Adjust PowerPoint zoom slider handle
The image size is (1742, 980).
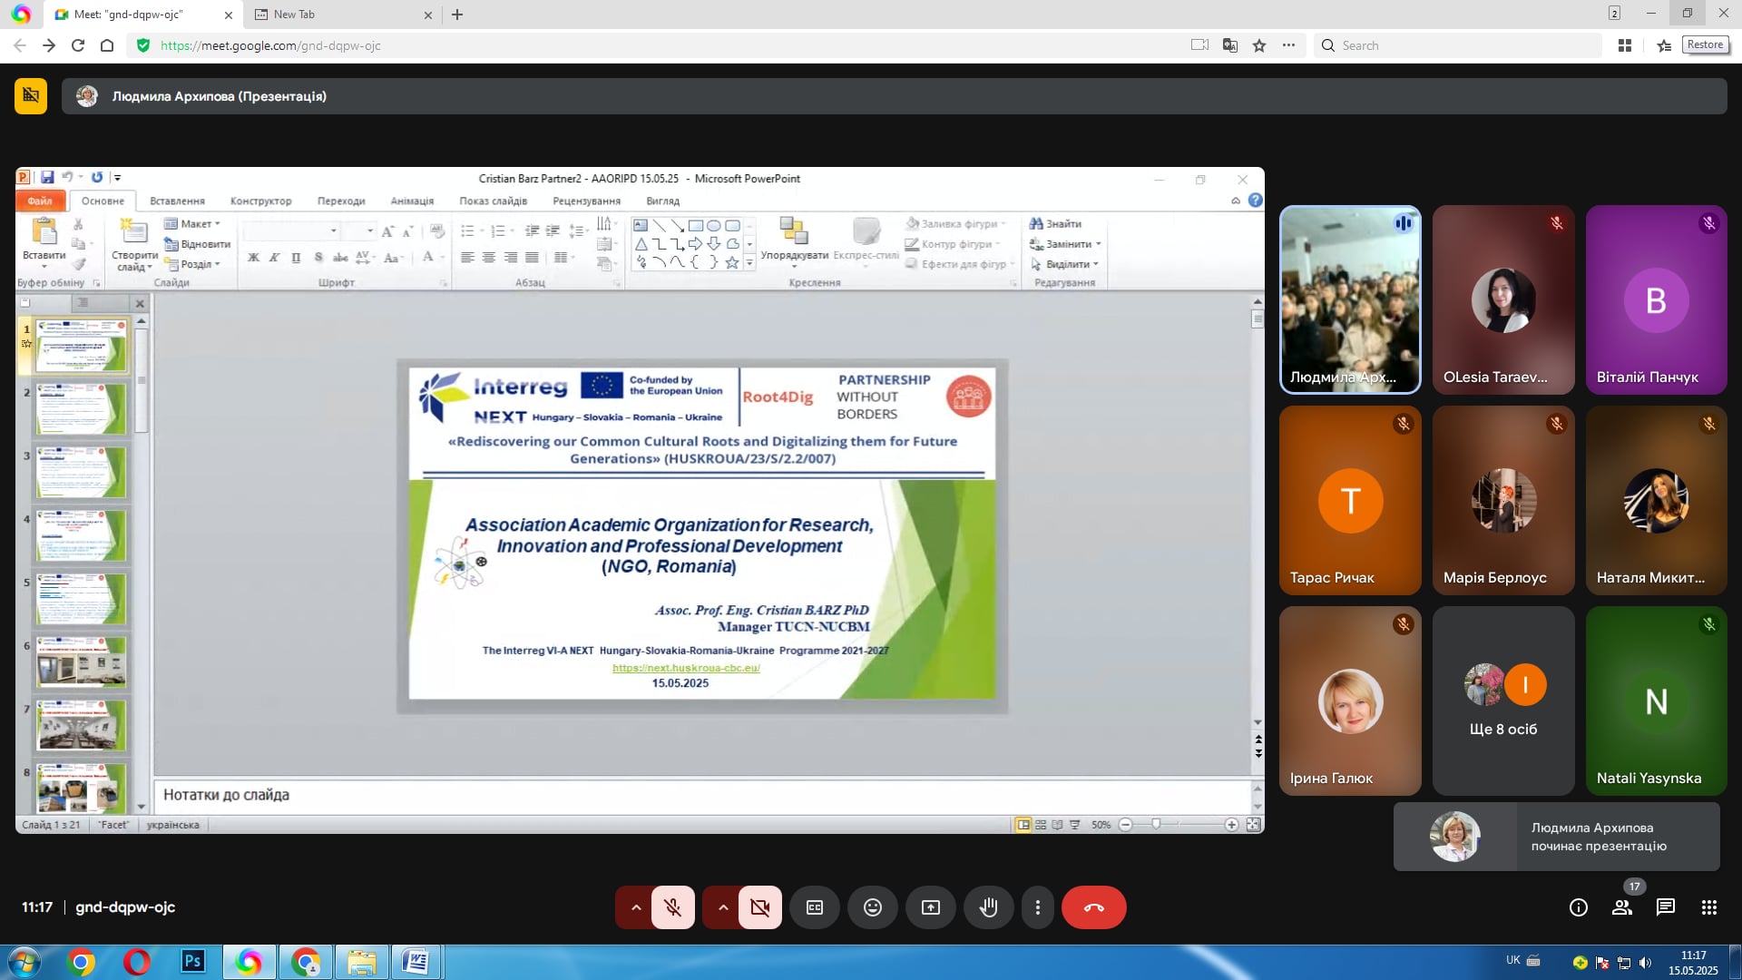pyautogui.click(x=1156, y=824)
